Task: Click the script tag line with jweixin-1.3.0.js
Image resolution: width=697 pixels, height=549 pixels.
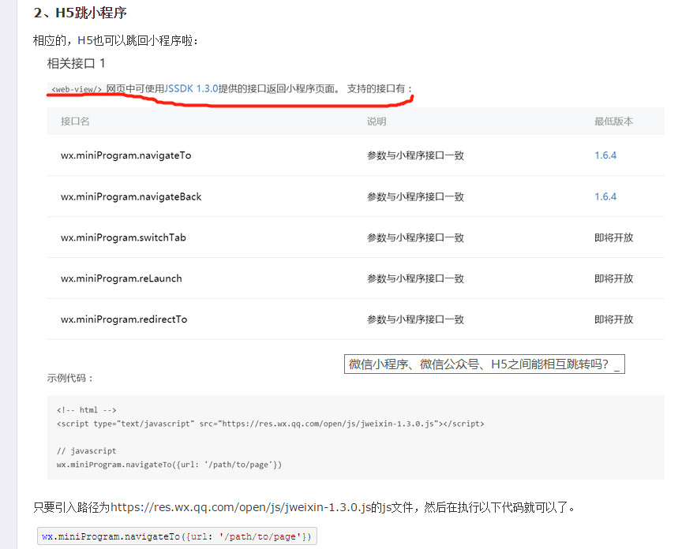Action: tap(270, 424)
